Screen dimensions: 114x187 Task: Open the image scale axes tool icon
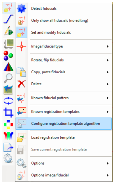[8, 44]
